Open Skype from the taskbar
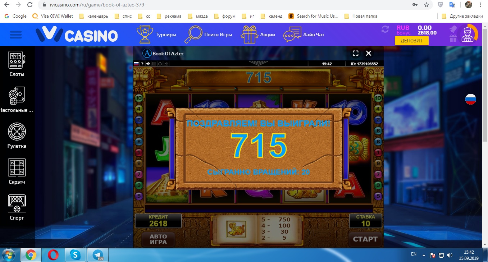 tap(76, 255)
